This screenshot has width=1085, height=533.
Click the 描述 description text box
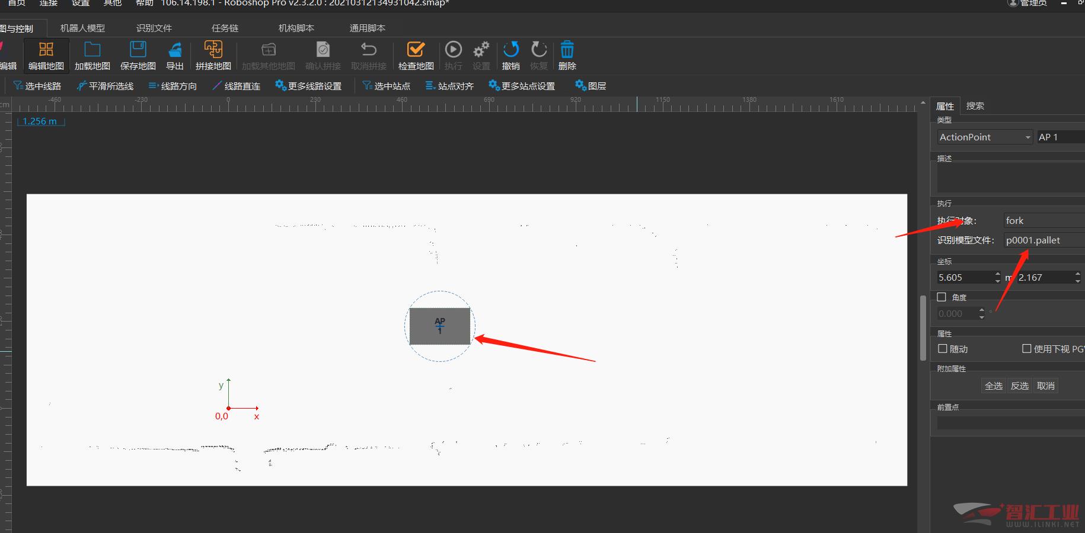(x=1011, y=178)
